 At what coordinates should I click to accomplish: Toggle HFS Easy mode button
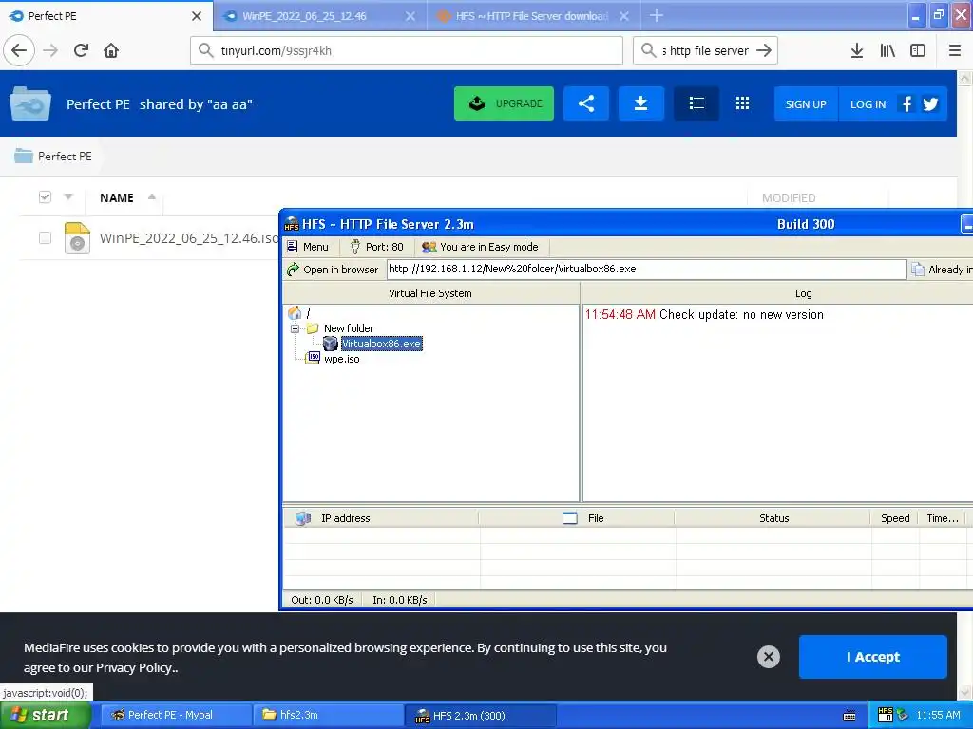point(480,247)
